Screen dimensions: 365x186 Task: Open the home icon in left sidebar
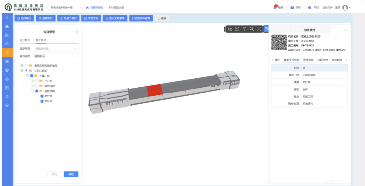coord(7,26)
